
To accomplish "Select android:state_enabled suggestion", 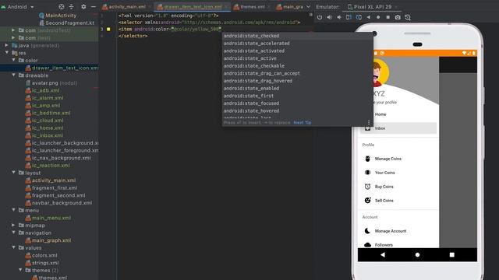I will pyautogui.click(x=297, y=88).
